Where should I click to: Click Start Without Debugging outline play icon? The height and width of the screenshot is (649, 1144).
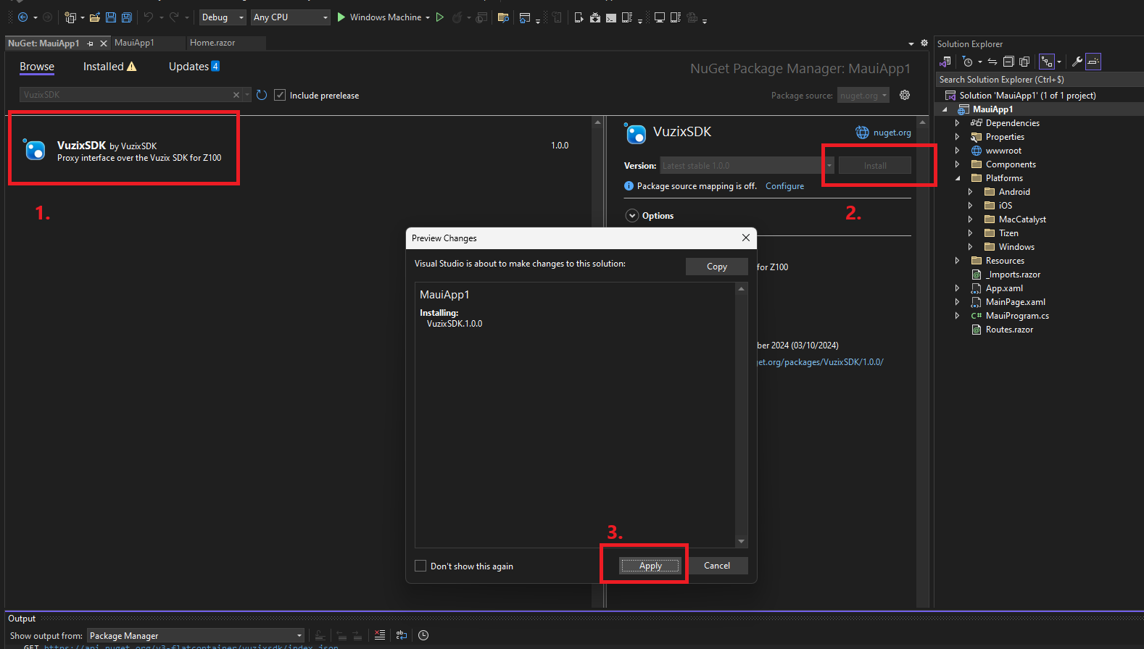point(439,17)
